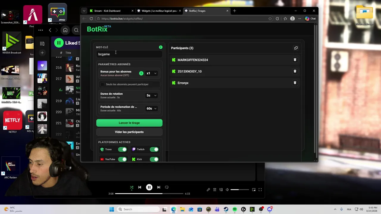
Task: Switch to Widgets browser tab
Action: (159, 11)
